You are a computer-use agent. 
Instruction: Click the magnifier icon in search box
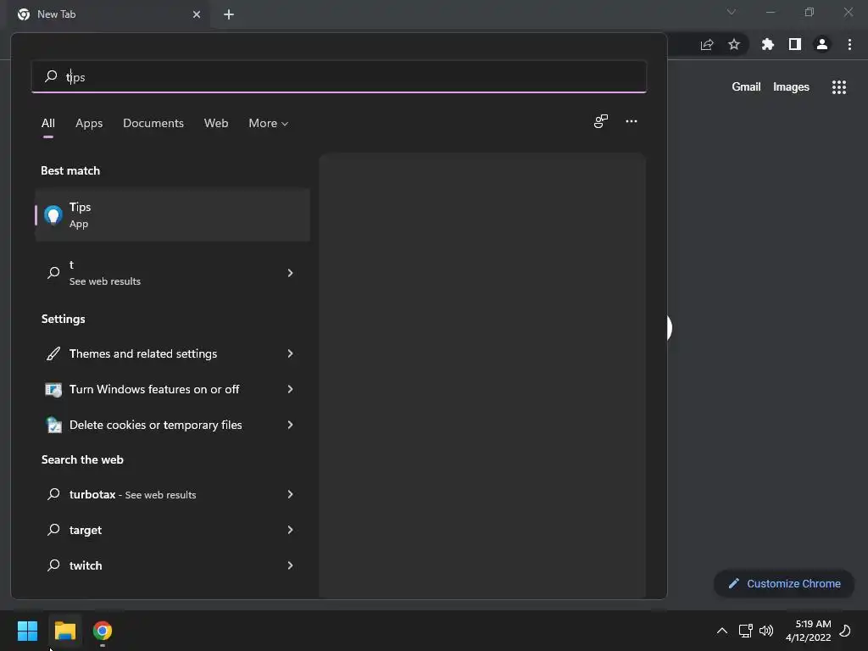[51, 75]
